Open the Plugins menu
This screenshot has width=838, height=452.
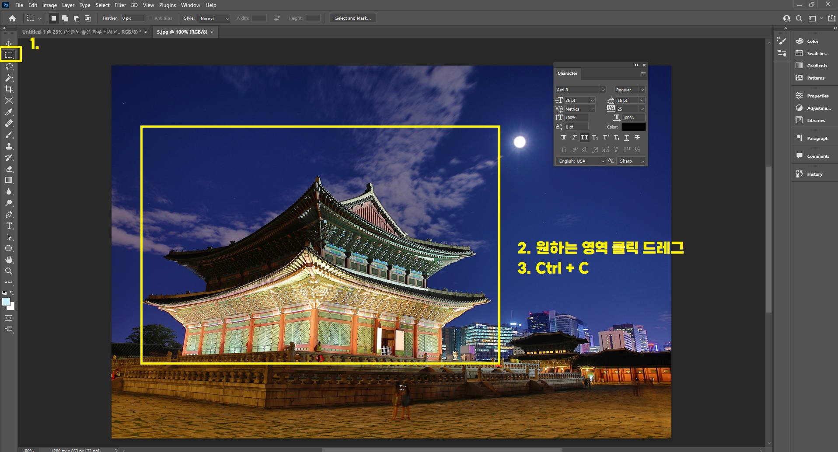tap(167, 5)
